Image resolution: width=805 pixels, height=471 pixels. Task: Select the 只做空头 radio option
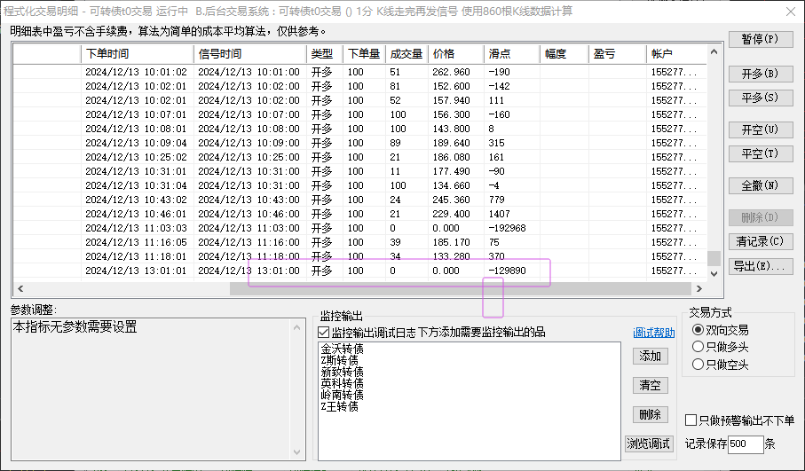(x=698, y=365)
